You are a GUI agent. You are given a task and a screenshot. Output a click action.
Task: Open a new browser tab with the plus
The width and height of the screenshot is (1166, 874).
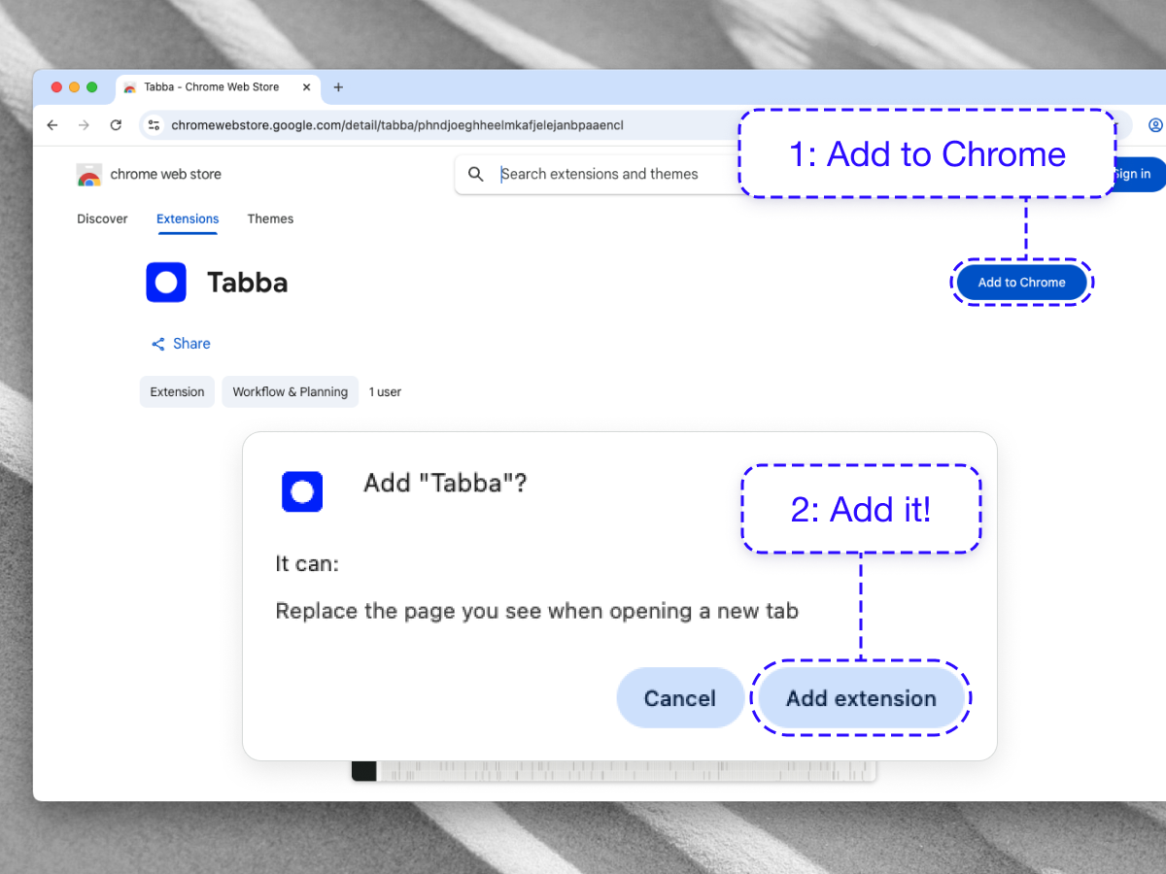click(x=338, y=86)
